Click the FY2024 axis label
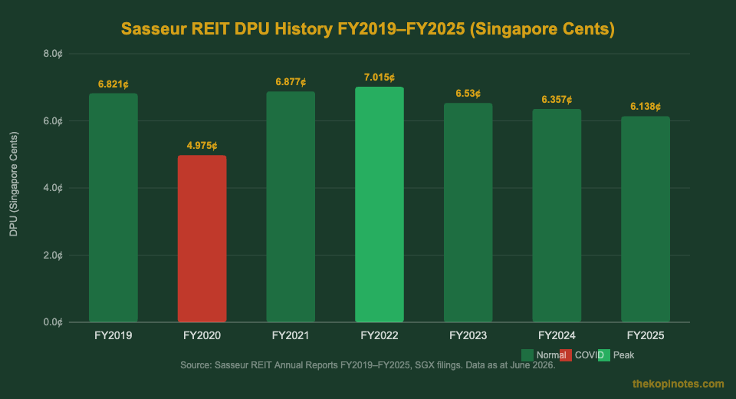 pos(557,335)
